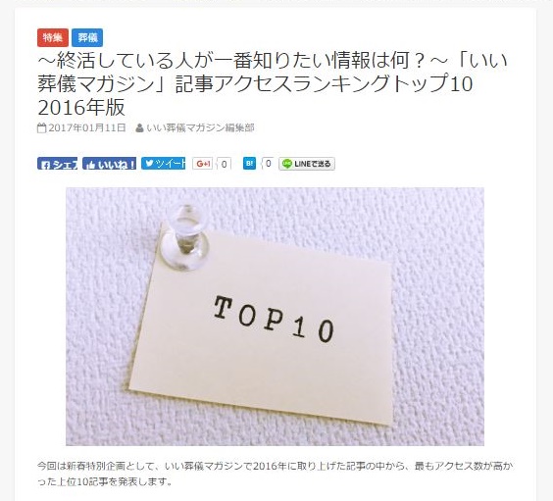Bookmark with the blue Hatena B! icon
Screen dimensions: 553x501
(x=249, y=163)
